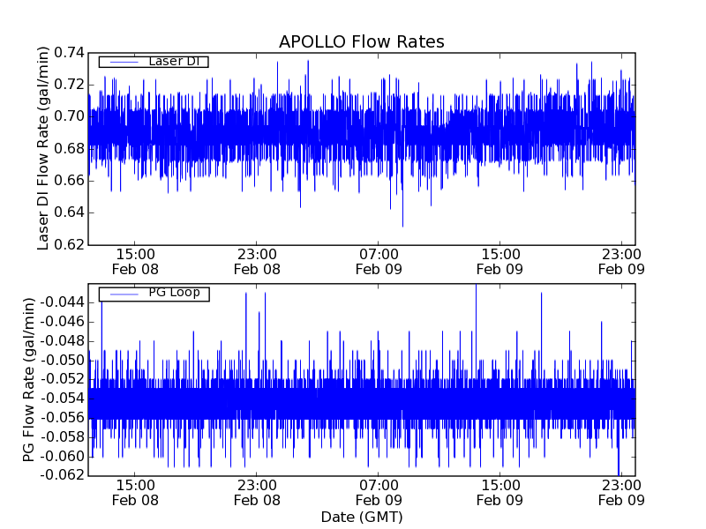This screenshot has height=529, width=706.
Task: Click the blue line sample in Laser DI legend
Action: point(122,62)
